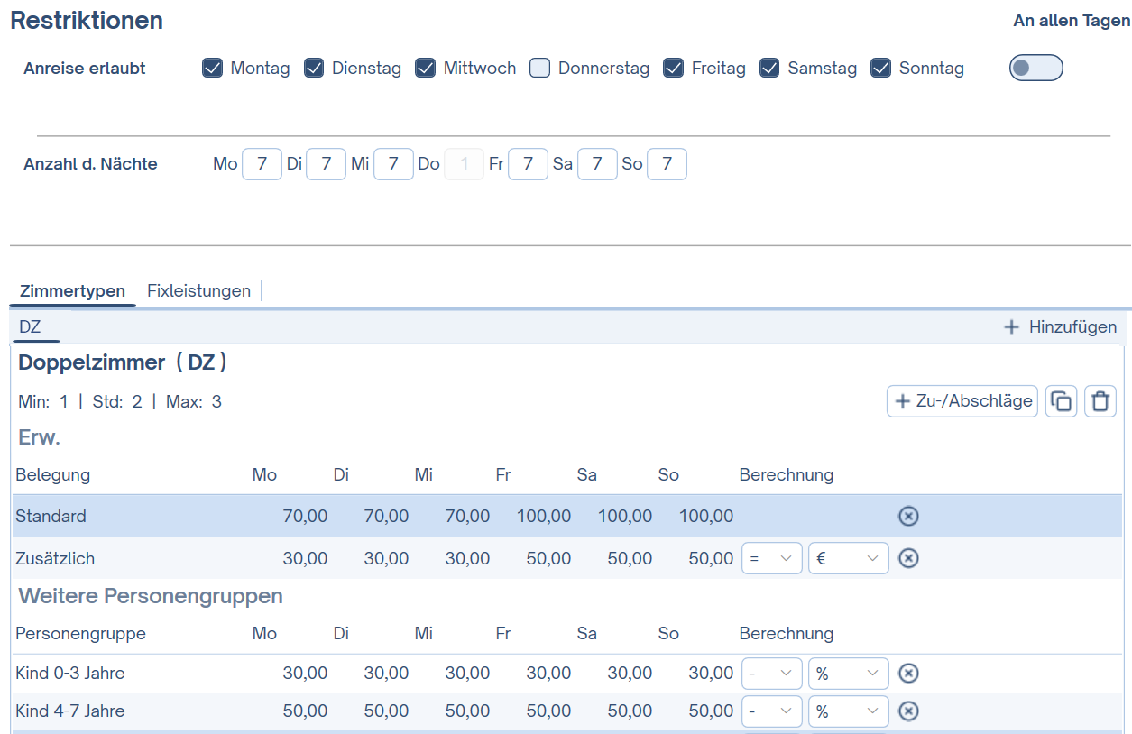Screen dimensions: 1132x734
Task: Uncheck the Sonntag arrival checkbox
Action: [881, 68]
